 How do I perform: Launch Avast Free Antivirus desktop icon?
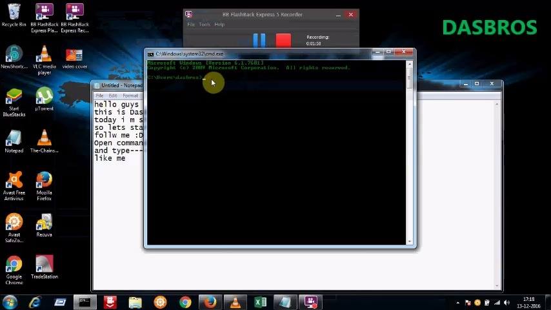coord(14,186)
